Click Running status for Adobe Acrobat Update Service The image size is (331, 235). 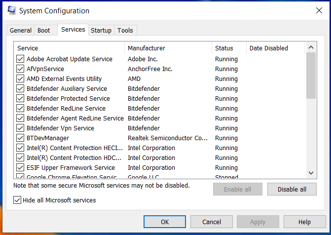tap(226, 59)
